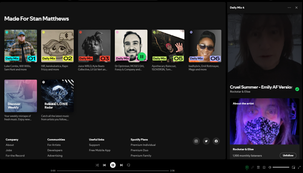Click the 'Made For Stan Matthews' heading
Screen dimensions: 303x173
(36, 19)
